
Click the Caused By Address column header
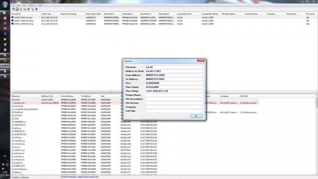210,14
